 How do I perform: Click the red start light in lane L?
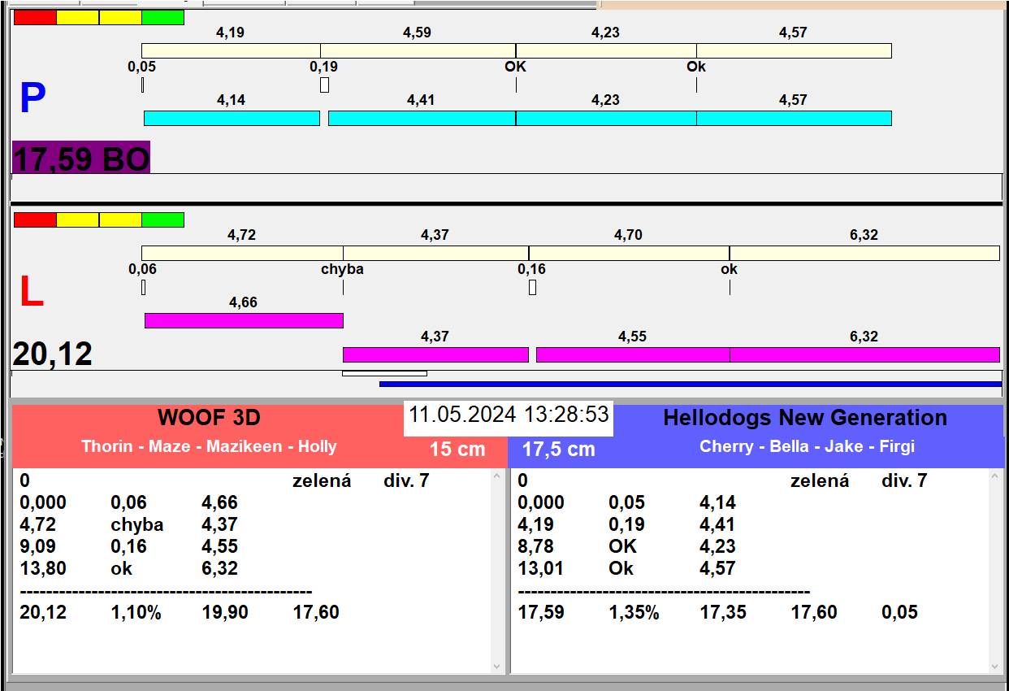(x=35, y=219)
